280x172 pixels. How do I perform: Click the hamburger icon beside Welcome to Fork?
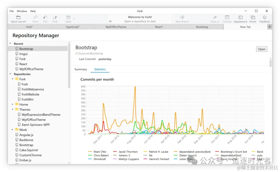coord(110,21)
